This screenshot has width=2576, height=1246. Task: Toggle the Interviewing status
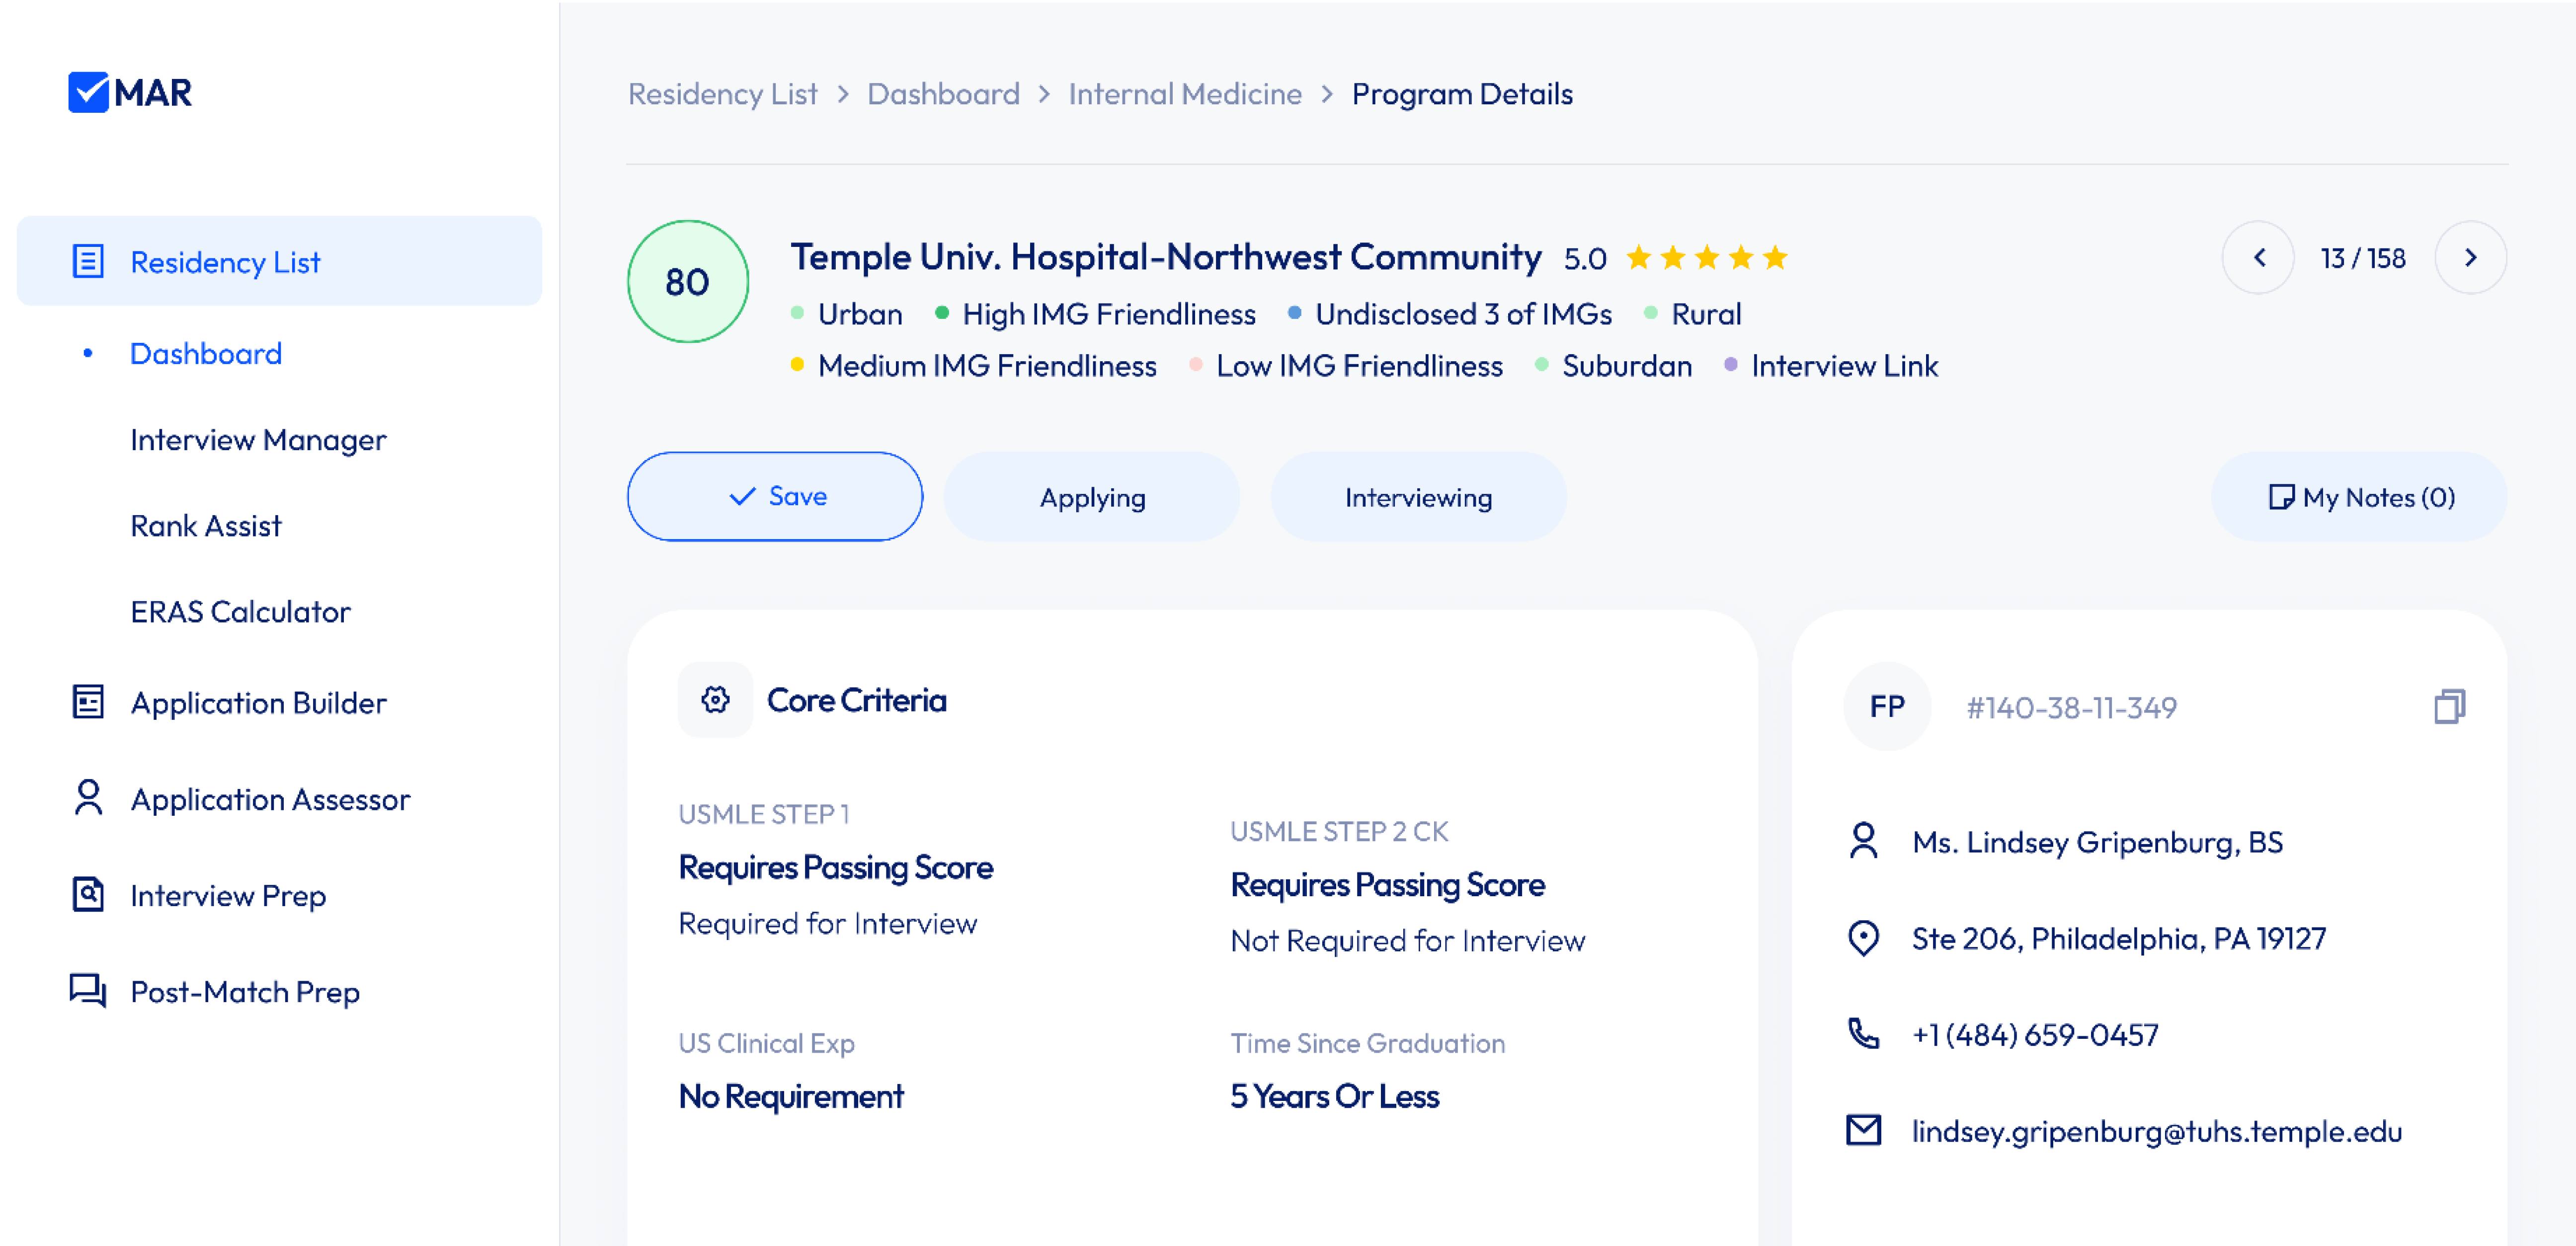click(1418, 496)
